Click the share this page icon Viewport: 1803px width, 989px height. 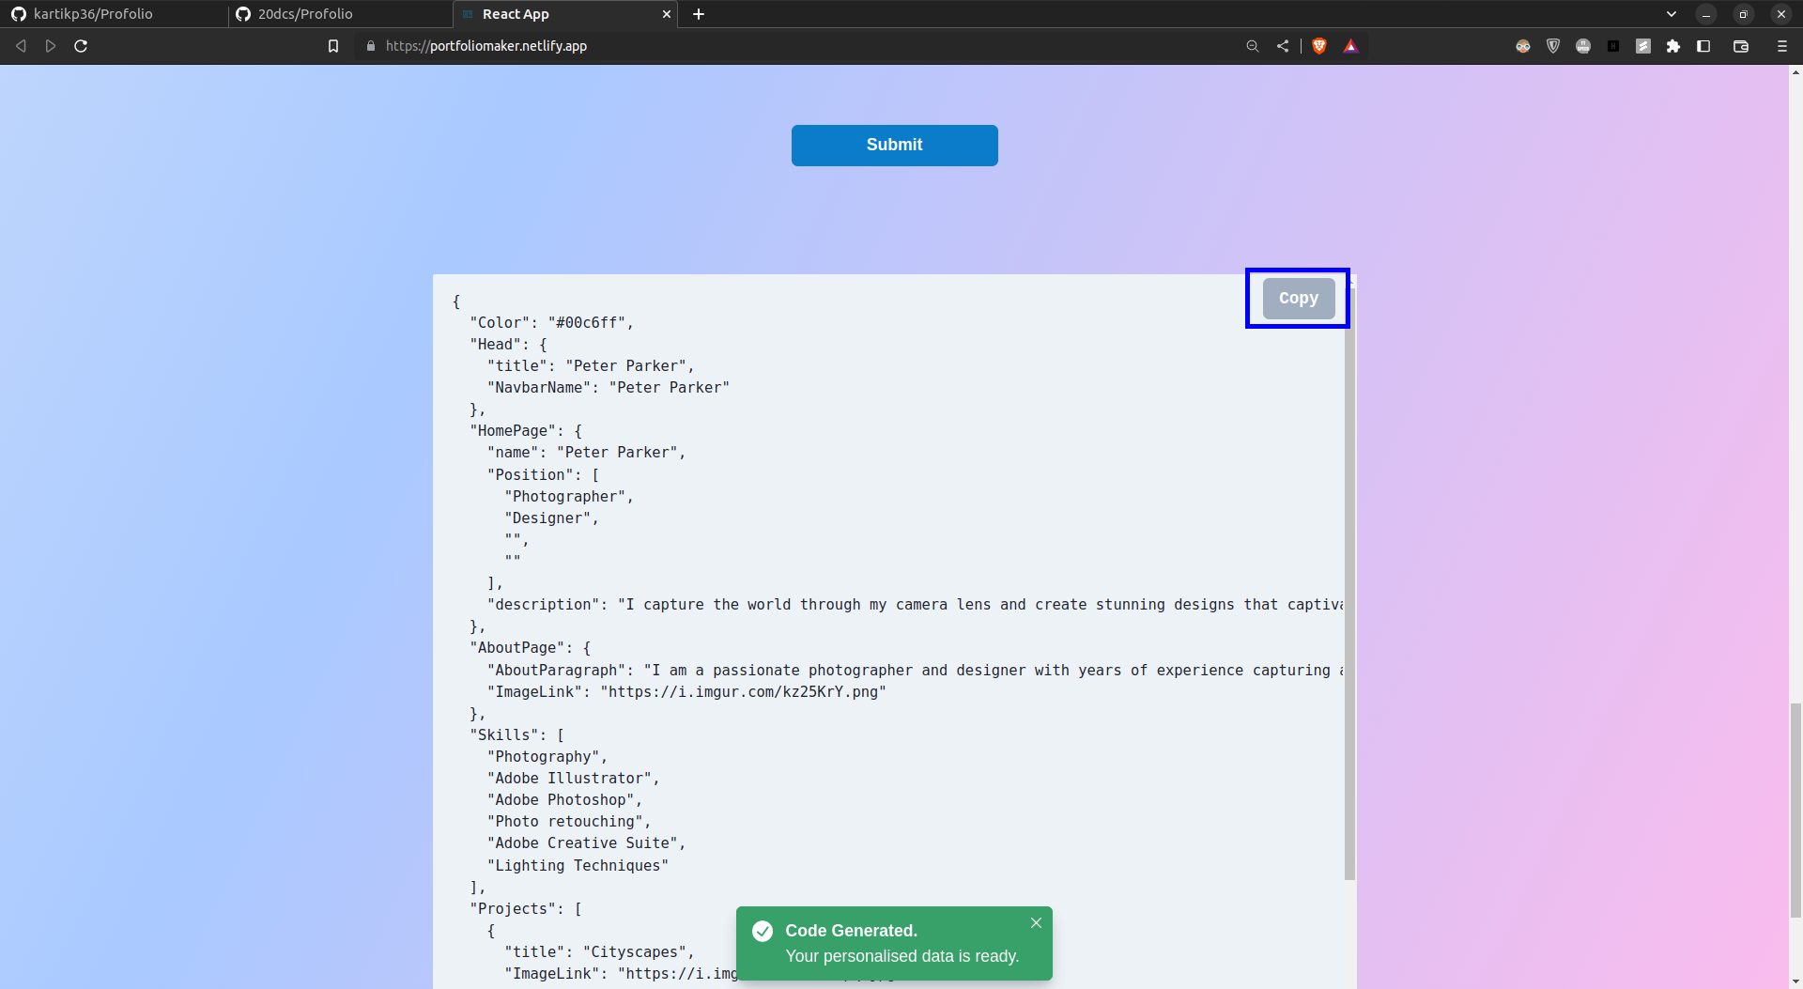coord(1283,45)
